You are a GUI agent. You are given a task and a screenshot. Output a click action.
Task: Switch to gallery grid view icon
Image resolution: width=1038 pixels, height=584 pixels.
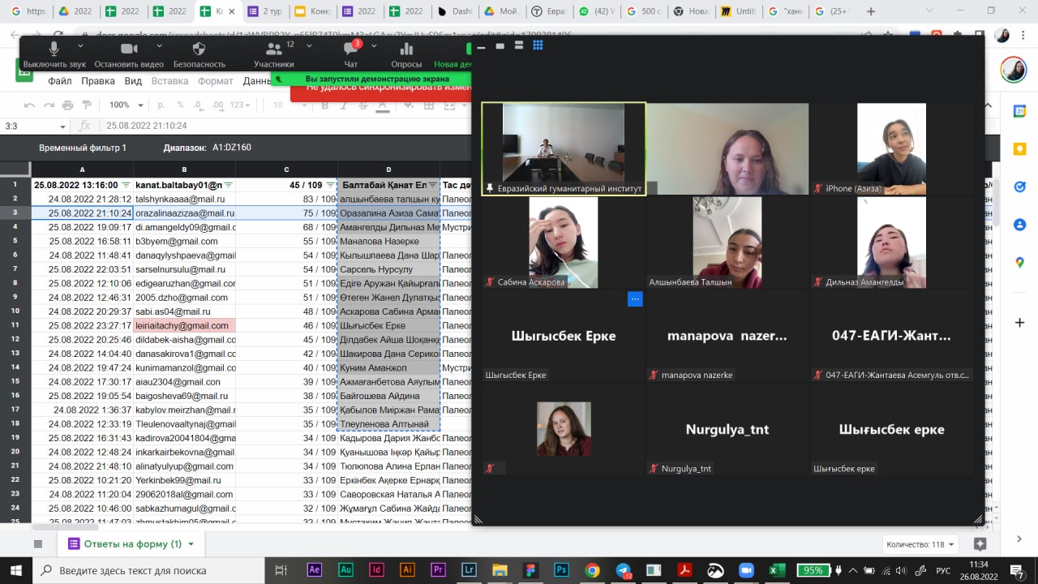click(538, 45)
